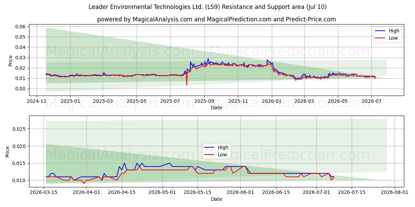Click the 0.05 y-axis tick label

[x=21, y=37]
